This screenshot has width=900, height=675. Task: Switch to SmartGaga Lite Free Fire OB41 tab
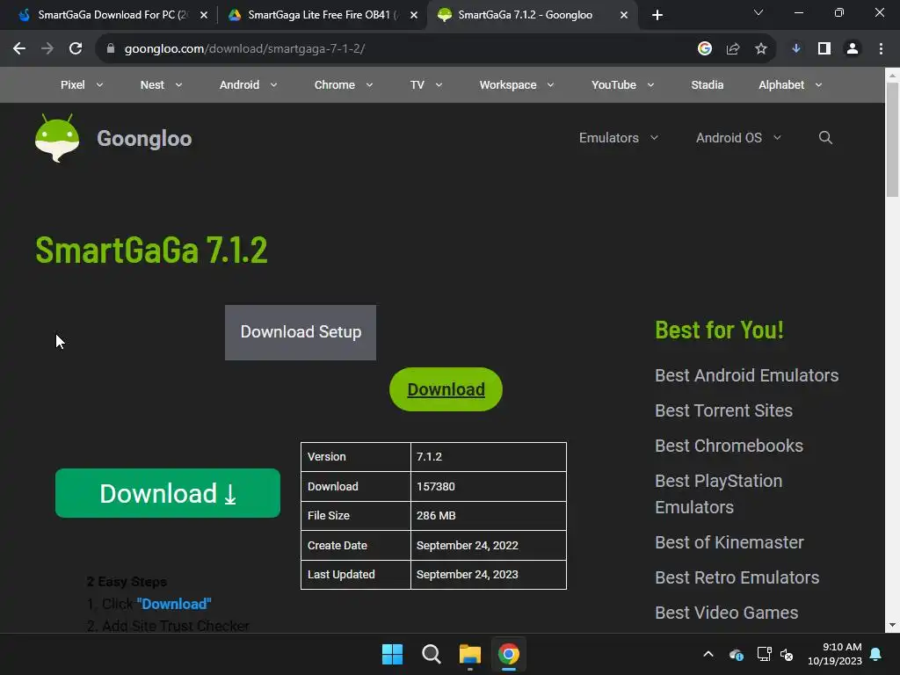322,15
